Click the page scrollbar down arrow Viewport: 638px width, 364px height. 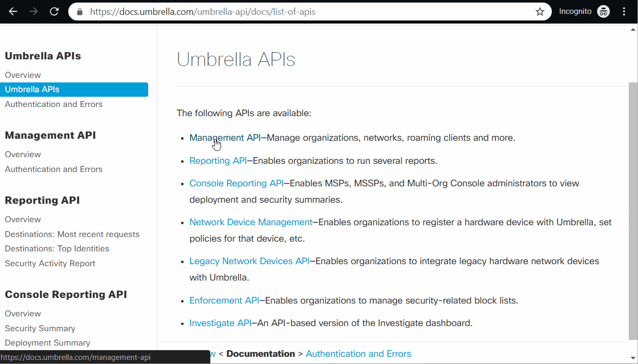pos(633,358)
